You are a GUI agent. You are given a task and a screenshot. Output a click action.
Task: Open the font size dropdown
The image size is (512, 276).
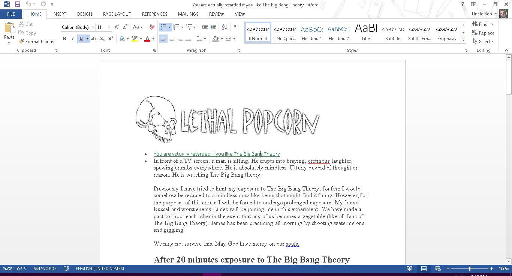(x=109, y=27)
